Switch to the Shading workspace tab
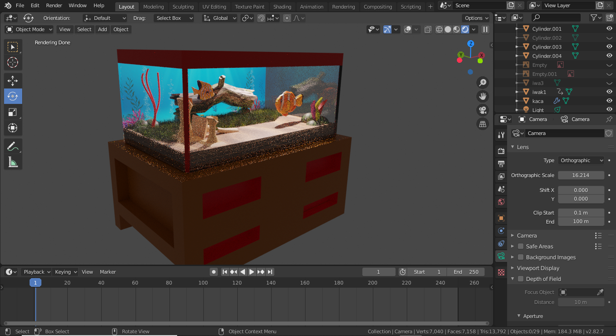Image resolution: width=616 pixels, height=336 pixels. coord(282,6)
